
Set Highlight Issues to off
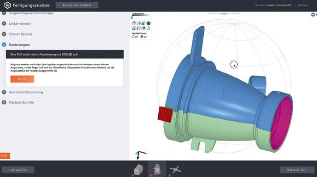[x=133, y=37]
